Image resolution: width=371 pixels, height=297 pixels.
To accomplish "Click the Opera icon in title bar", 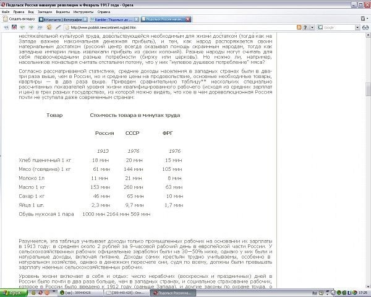I will pyautogui.click(x=3, y=4).
